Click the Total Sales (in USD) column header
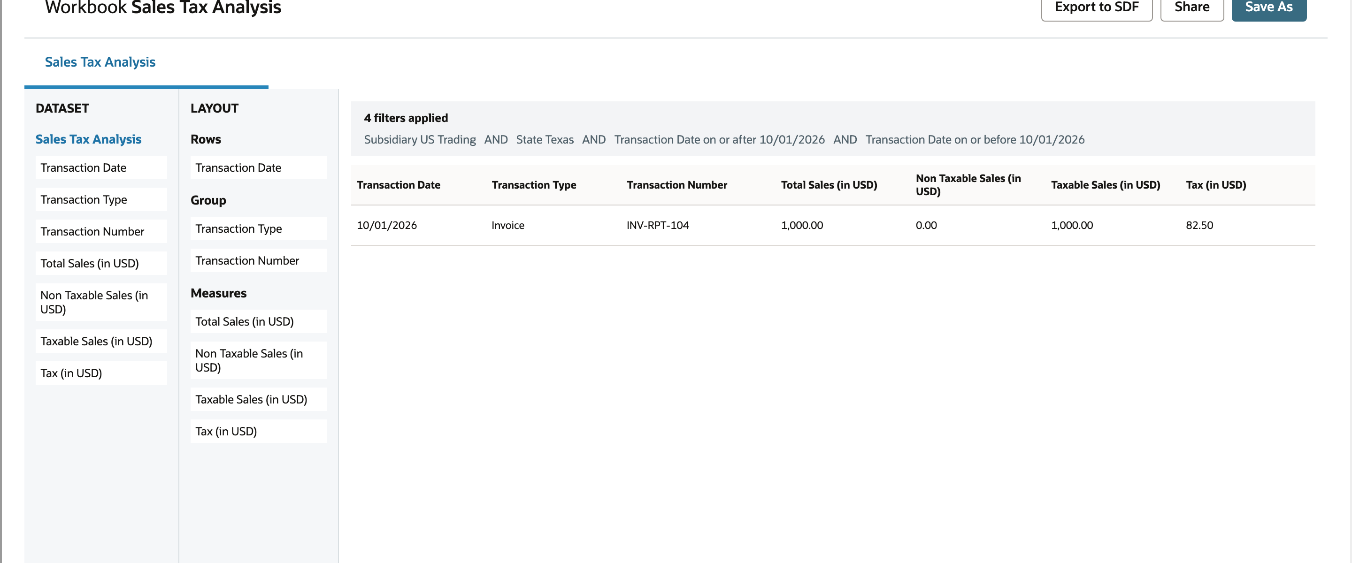This screenshot has height=563, width=1352. click(829, 185)
